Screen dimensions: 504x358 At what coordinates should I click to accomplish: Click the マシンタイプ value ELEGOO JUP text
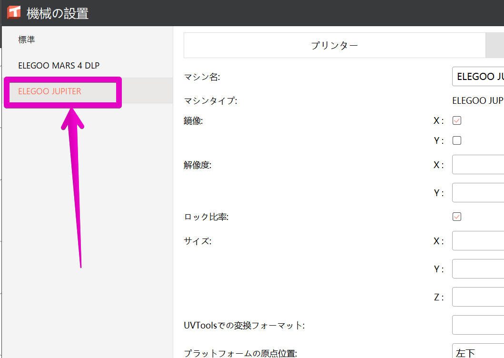478,100
